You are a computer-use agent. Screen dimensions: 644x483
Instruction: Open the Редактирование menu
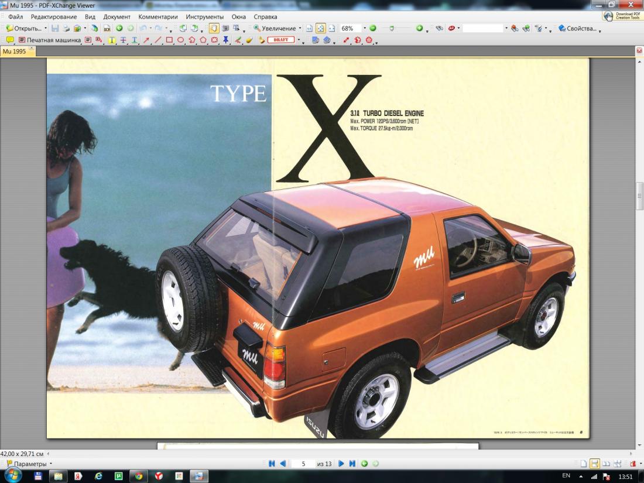tap(54, 17)
